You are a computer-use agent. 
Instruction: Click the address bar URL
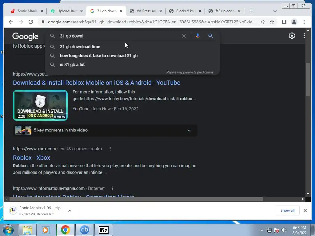[152, 22]
